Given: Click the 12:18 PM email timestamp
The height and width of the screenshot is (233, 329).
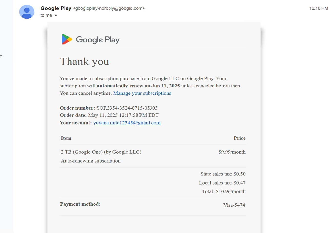Looking at the screenshot, I should pyautogui.click(x=318, y=8).
